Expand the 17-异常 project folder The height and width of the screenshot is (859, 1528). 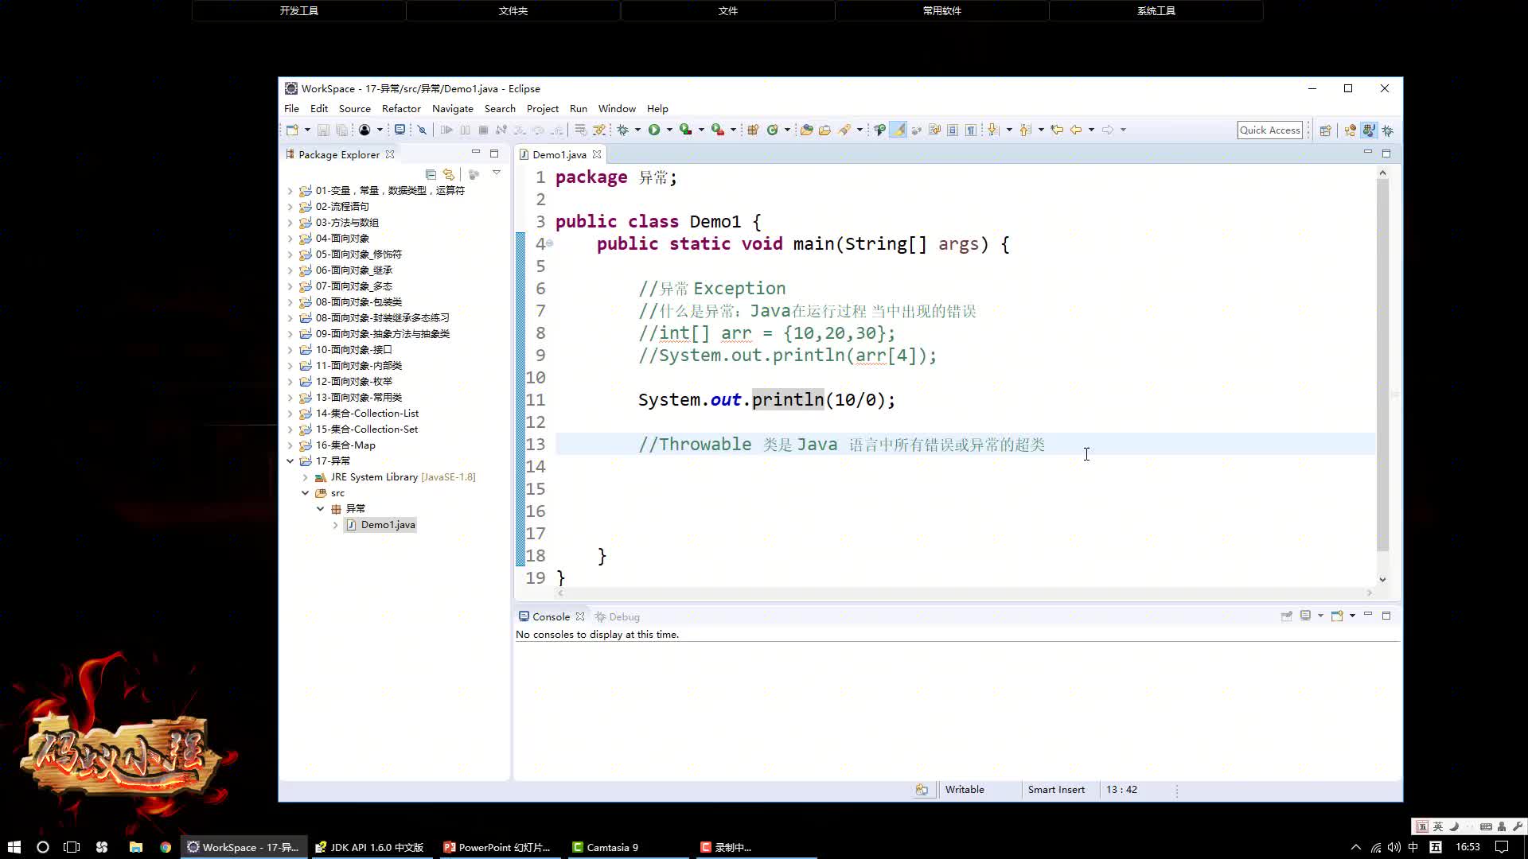tap(290, 461)
